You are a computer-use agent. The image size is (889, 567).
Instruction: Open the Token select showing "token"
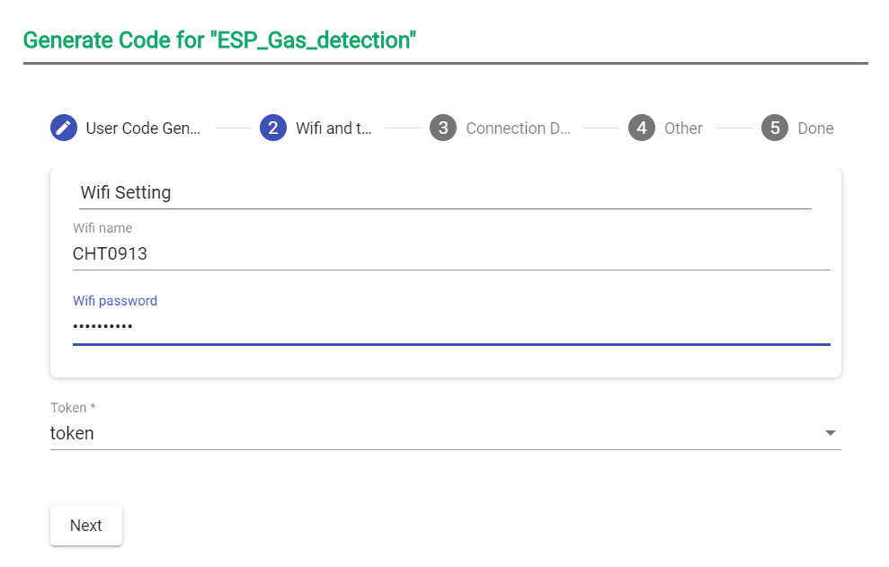(x=431, y=433)
